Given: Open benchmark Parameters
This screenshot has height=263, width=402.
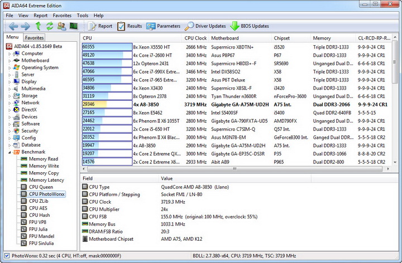Looking at the screenshot, I should 163,26.
